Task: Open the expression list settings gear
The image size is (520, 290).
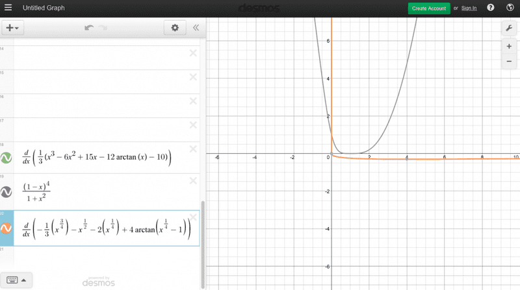Action: click(174, 28)
